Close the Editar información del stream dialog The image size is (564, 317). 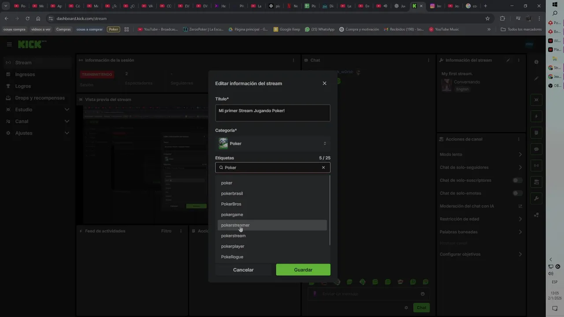click(324, 83)
